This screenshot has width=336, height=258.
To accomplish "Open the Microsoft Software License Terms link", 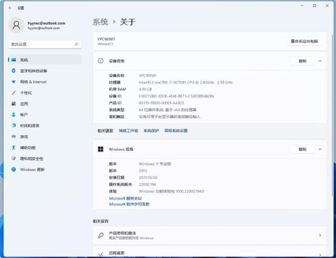I will coord(129,204).
